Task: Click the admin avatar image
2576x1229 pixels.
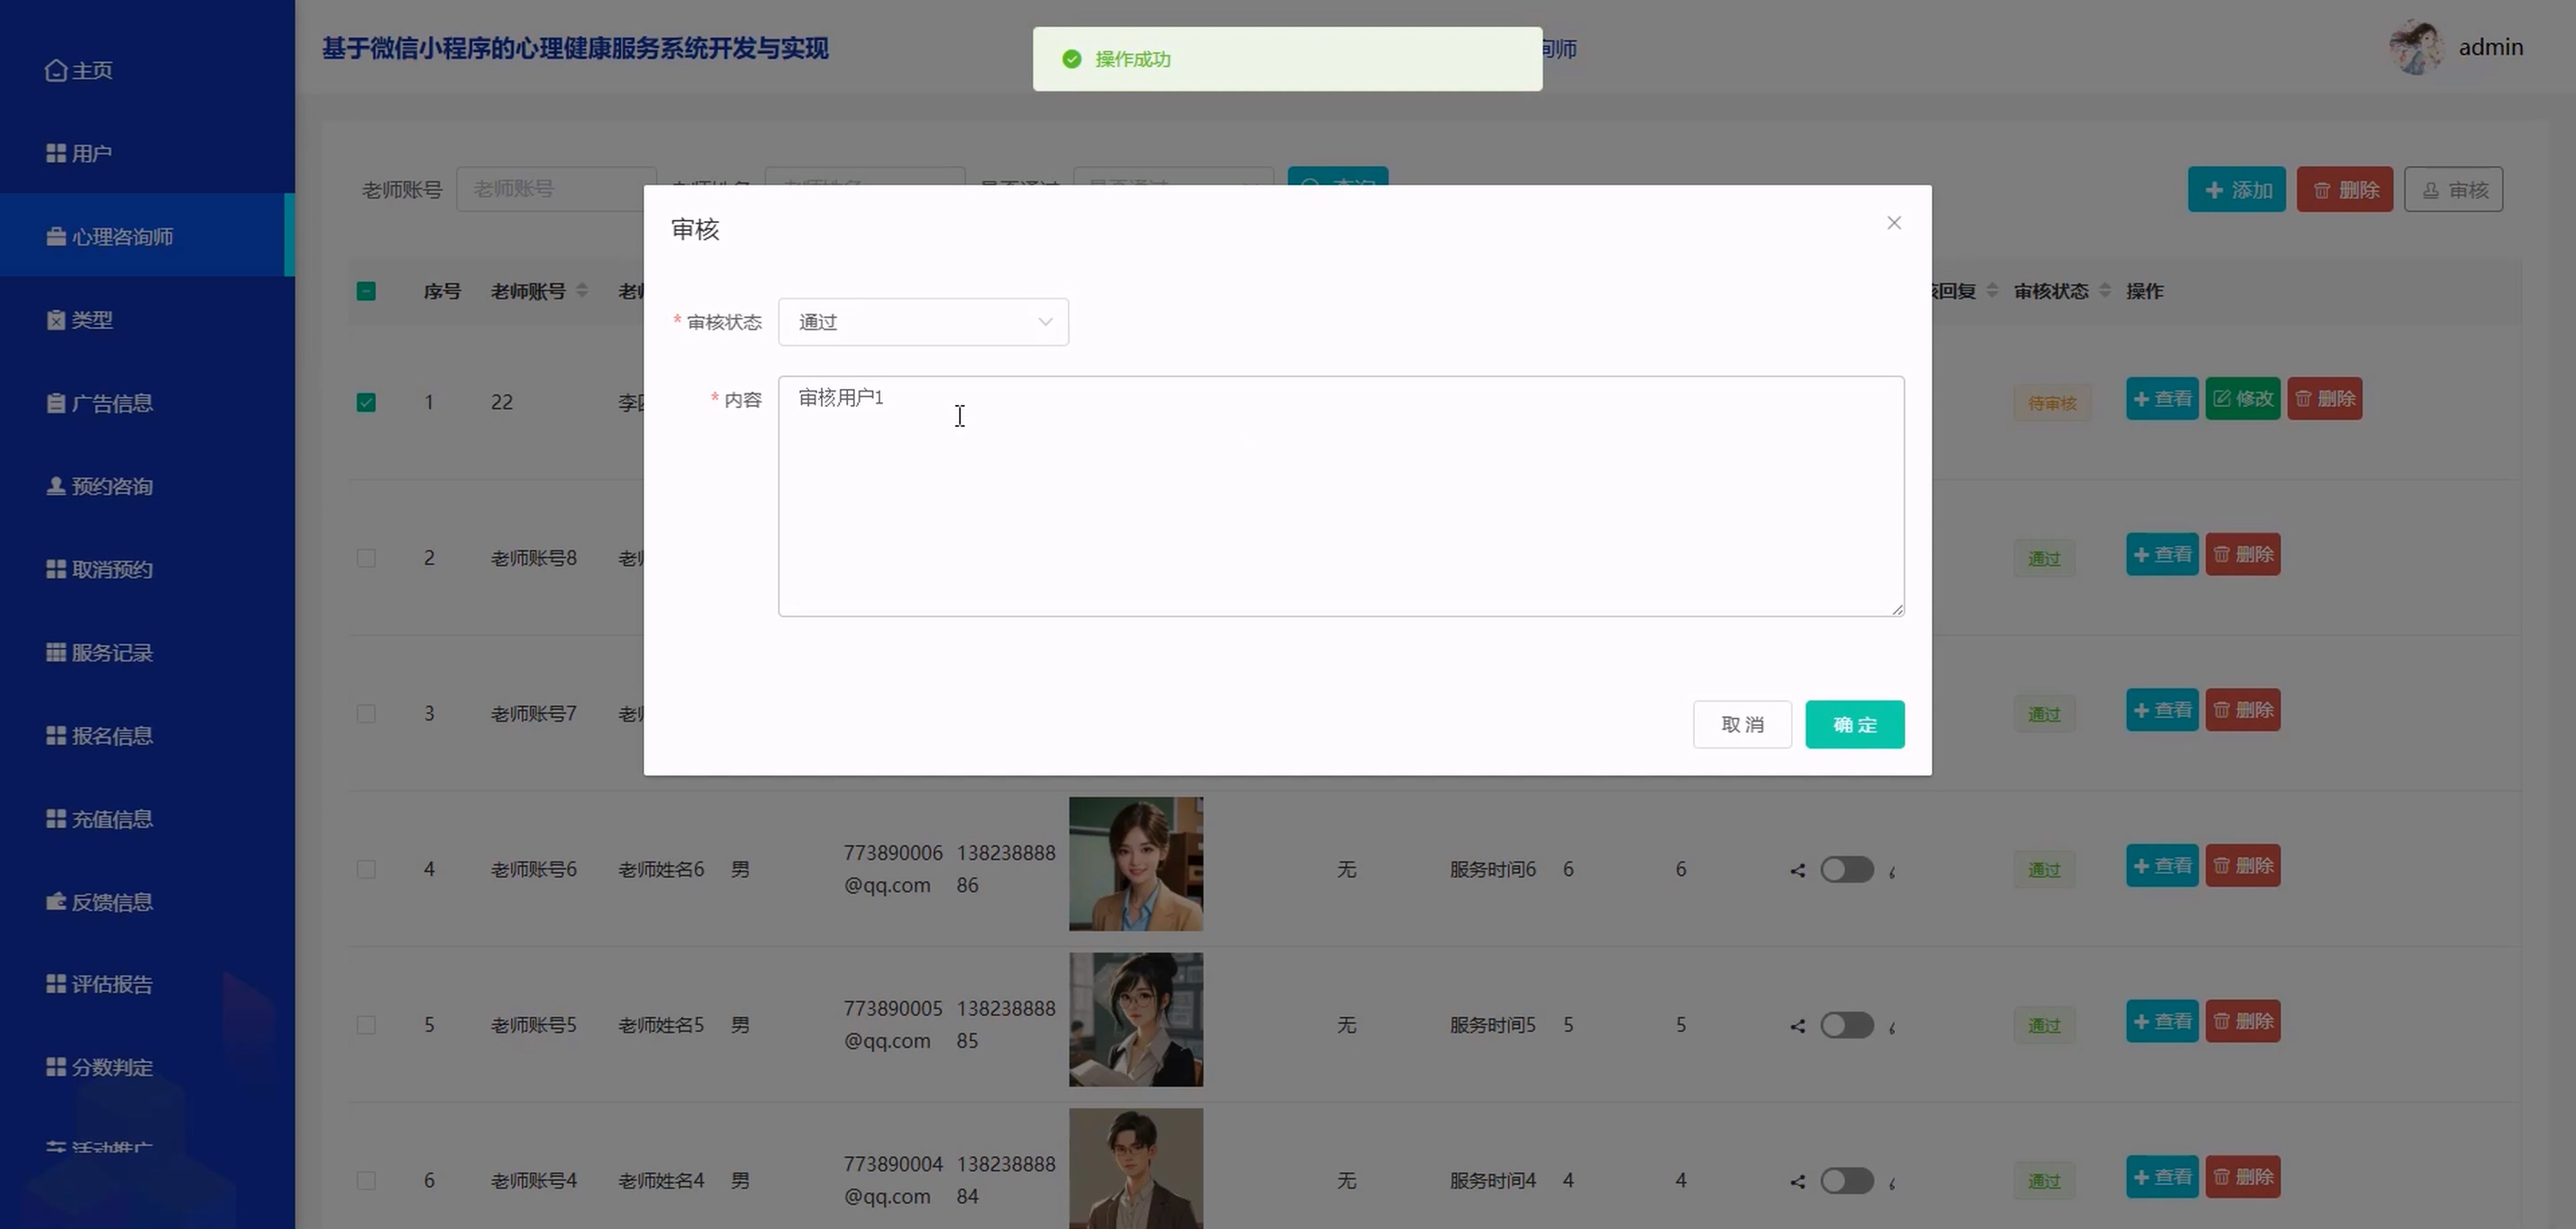Action: [x=2415, y=47]
